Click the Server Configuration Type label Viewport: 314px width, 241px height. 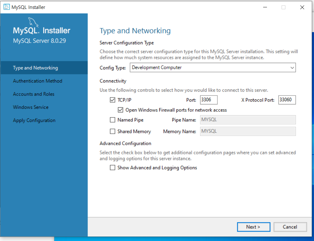[127, 43]
